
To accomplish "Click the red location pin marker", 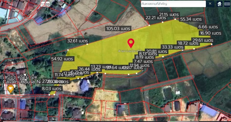I will [131, 42].
